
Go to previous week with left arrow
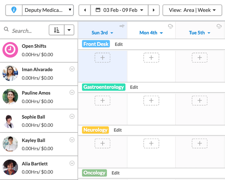(x=85, y=10)
